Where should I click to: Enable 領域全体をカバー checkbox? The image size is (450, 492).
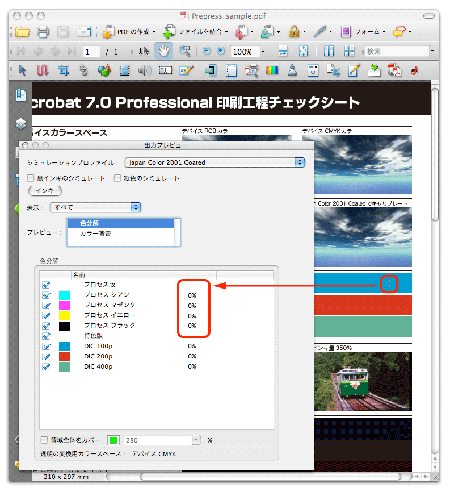(44, 440)
